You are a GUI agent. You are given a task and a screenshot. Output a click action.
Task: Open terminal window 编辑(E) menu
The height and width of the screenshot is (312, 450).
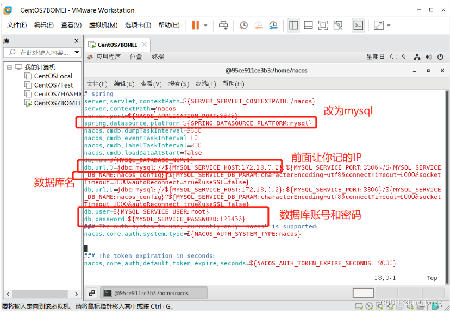124,84
